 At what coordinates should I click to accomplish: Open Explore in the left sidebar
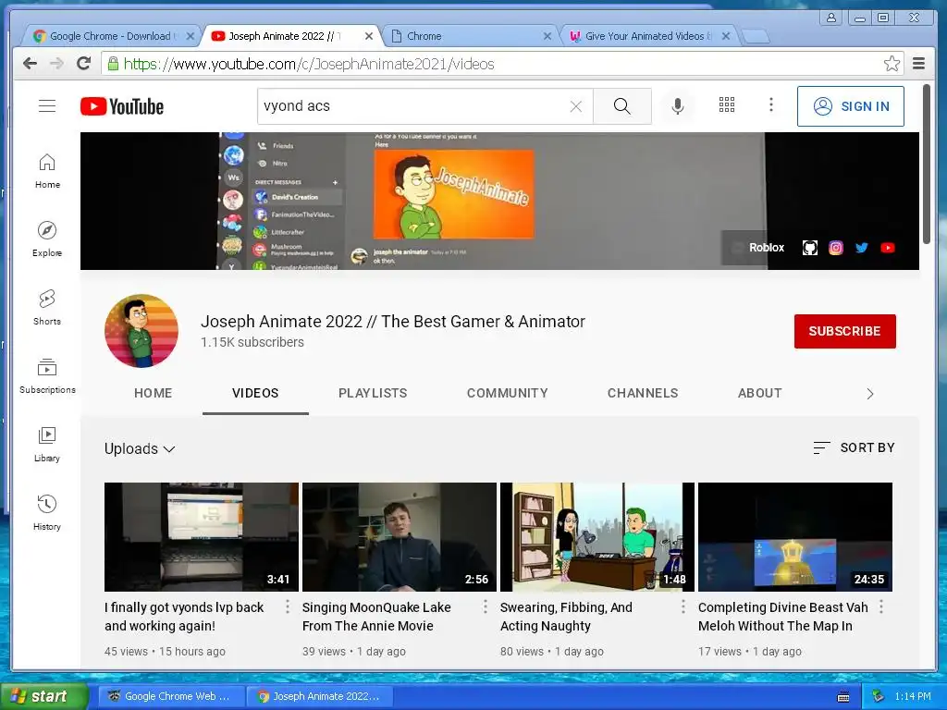pos(47,239)
